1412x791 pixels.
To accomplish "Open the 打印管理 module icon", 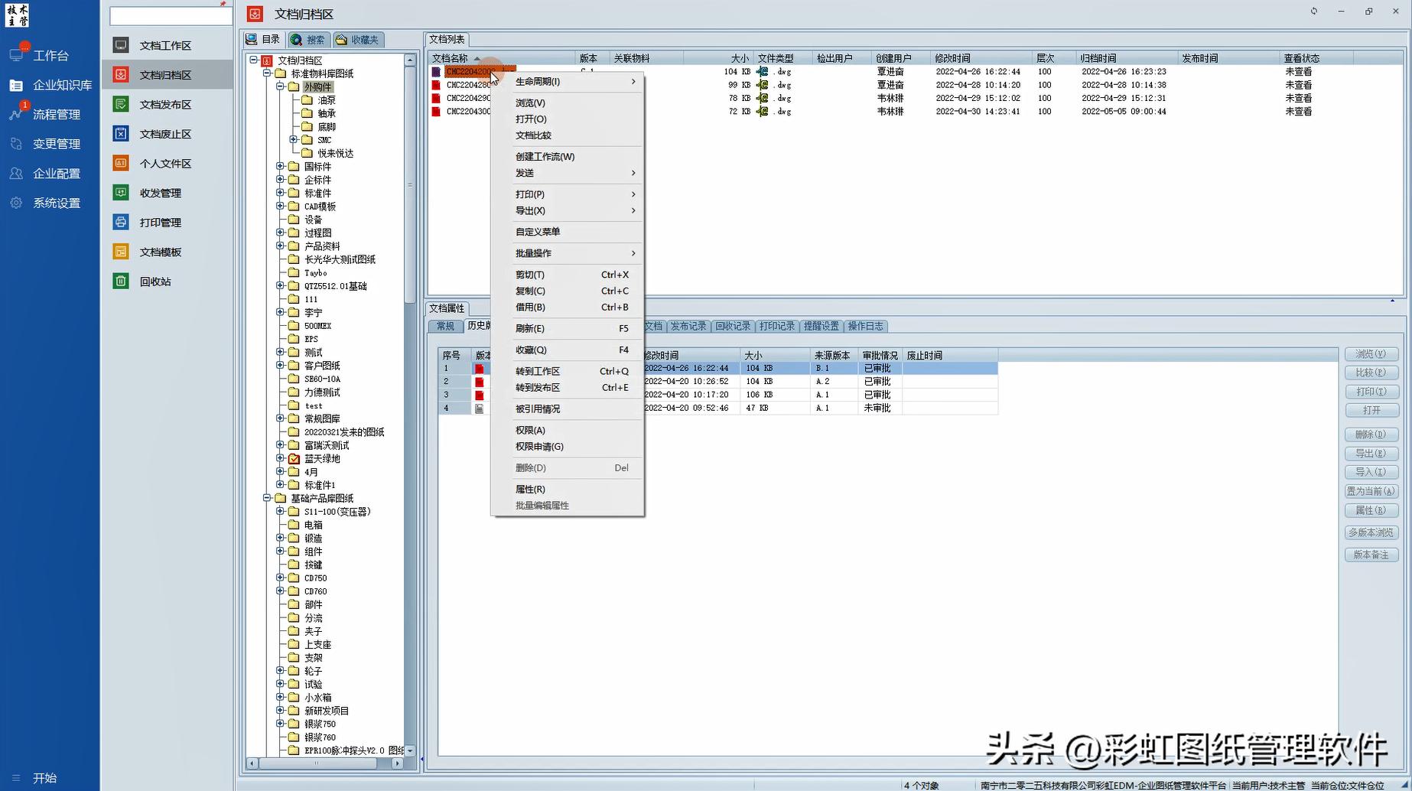I will click(x=120, y=222).
